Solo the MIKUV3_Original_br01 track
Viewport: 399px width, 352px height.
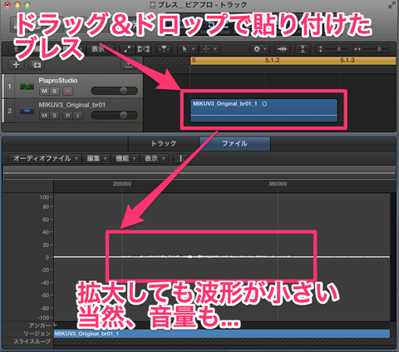(x=54, y=116)
